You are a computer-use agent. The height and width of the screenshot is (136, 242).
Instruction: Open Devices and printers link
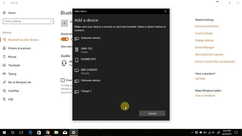tap(207, 26)
